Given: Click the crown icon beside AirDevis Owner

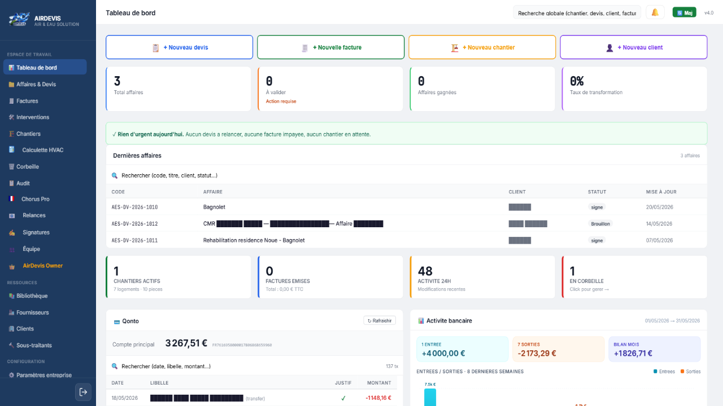Looking at the screenshot, I should click(11, 266).
